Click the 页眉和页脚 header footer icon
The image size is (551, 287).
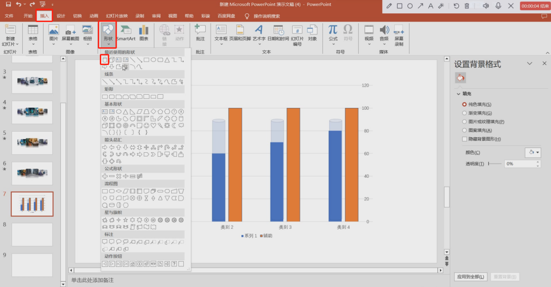pos(240,33)
